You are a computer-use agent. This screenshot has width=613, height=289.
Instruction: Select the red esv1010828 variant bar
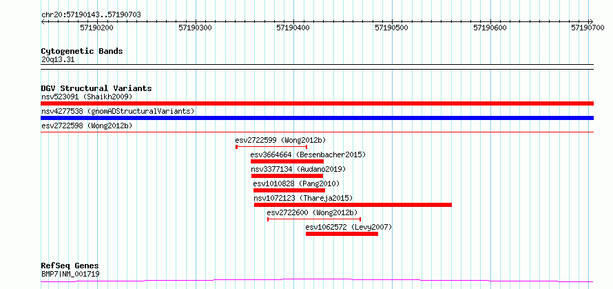pos(289,190)
